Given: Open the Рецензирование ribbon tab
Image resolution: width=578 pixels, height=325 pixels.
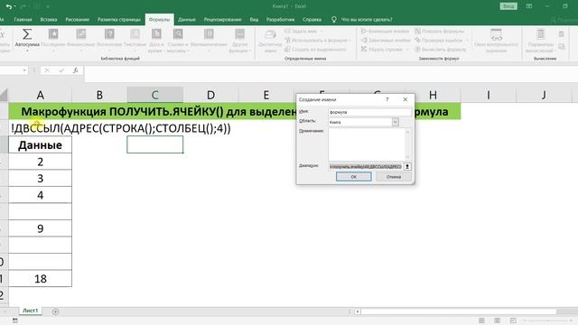Looking at the screenshot, I should click(x=223, y=20).
